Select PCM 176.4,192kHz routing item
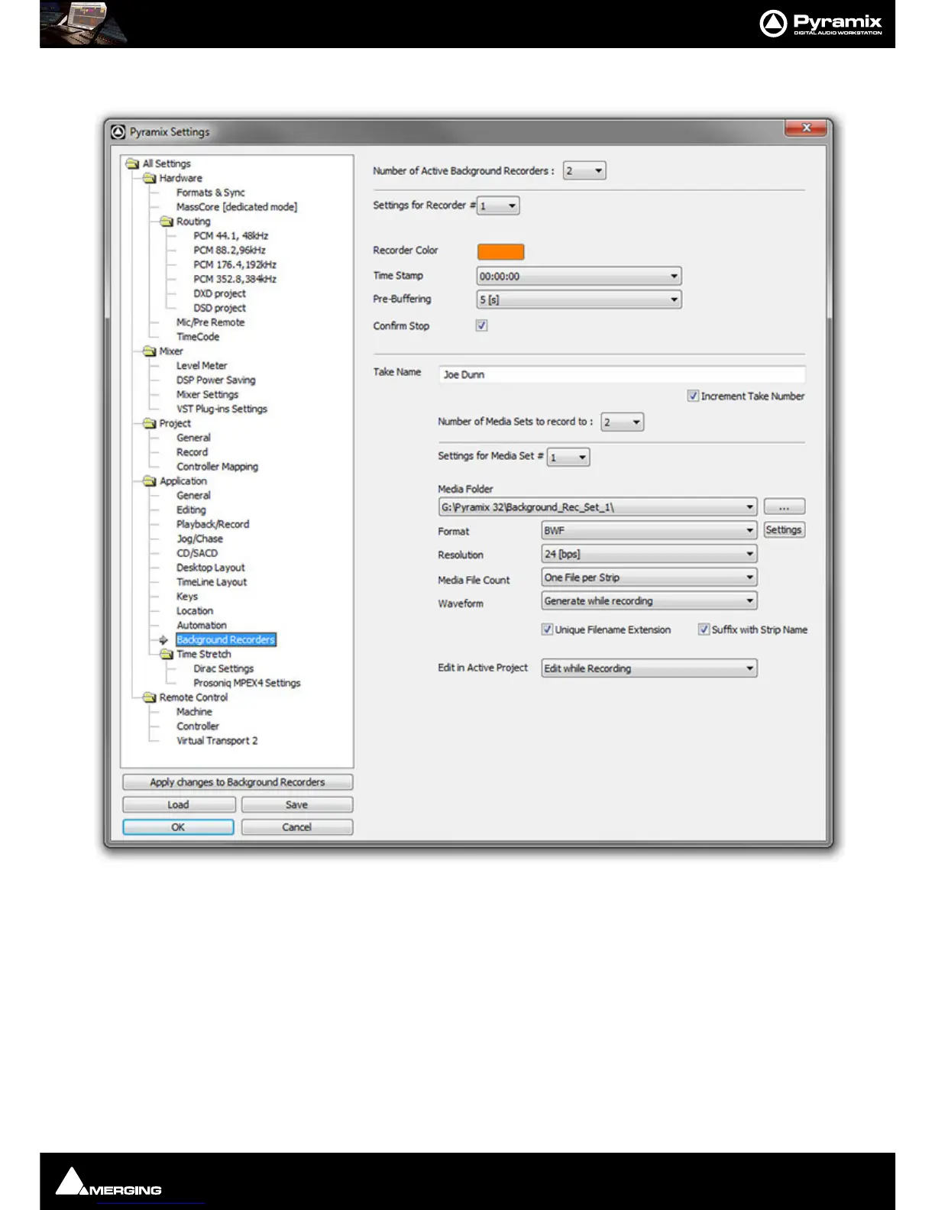 (235, 265)
